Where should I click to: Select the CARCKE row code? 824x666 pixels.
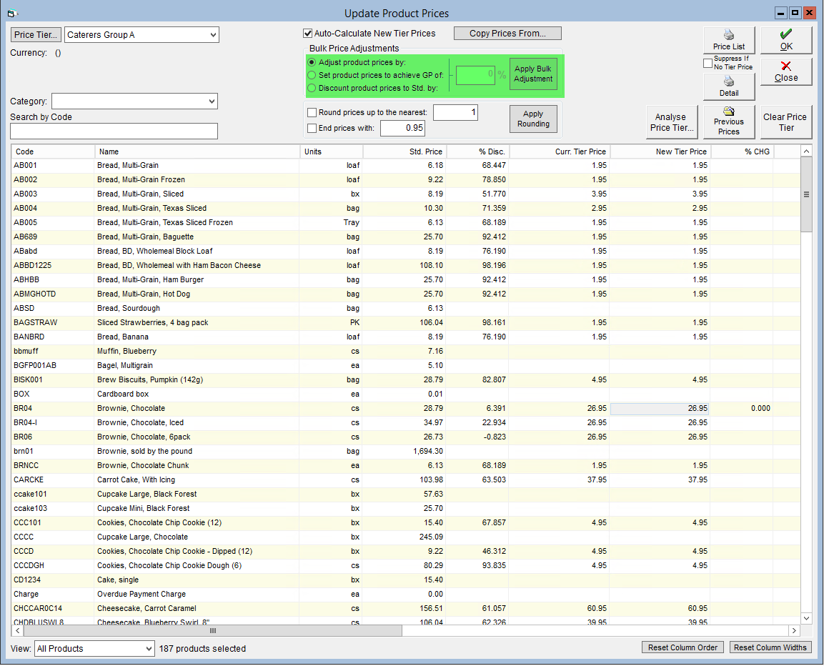click(29, 479)
